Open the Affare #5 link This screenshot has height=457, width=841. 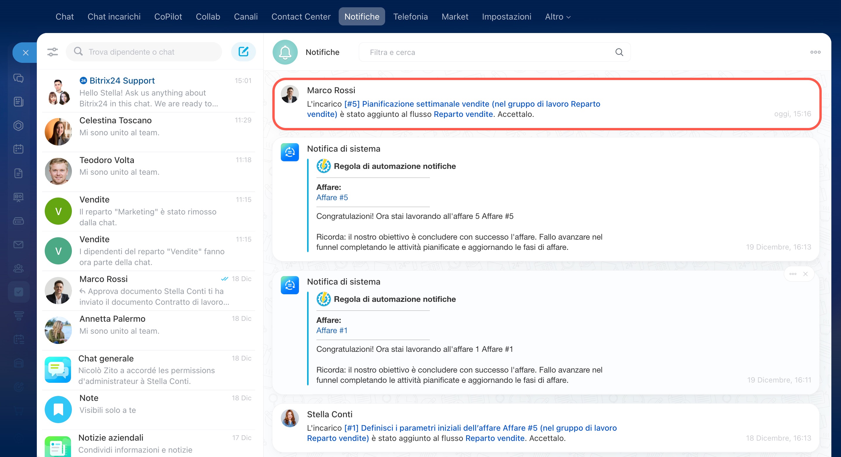(332, 198)
